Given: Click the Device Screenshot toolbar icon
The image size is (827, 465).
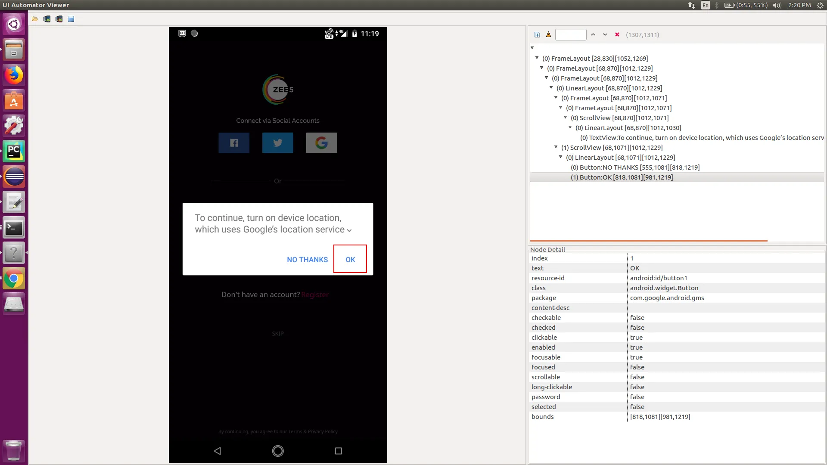Looking at the screenshot, I should click(47, 19).
